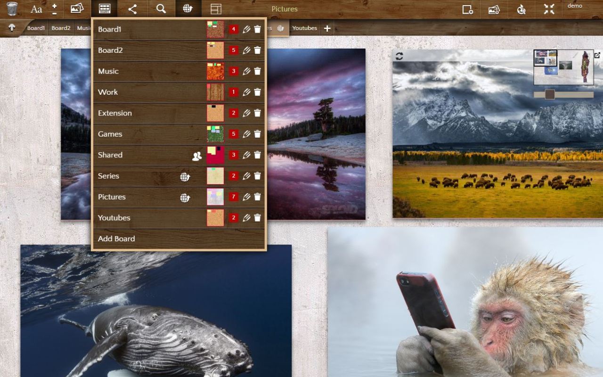Viewport: 603px width, 377px height.
Task: Expand the mountain widget with the external-link arrow
Action: pos(597,55)
